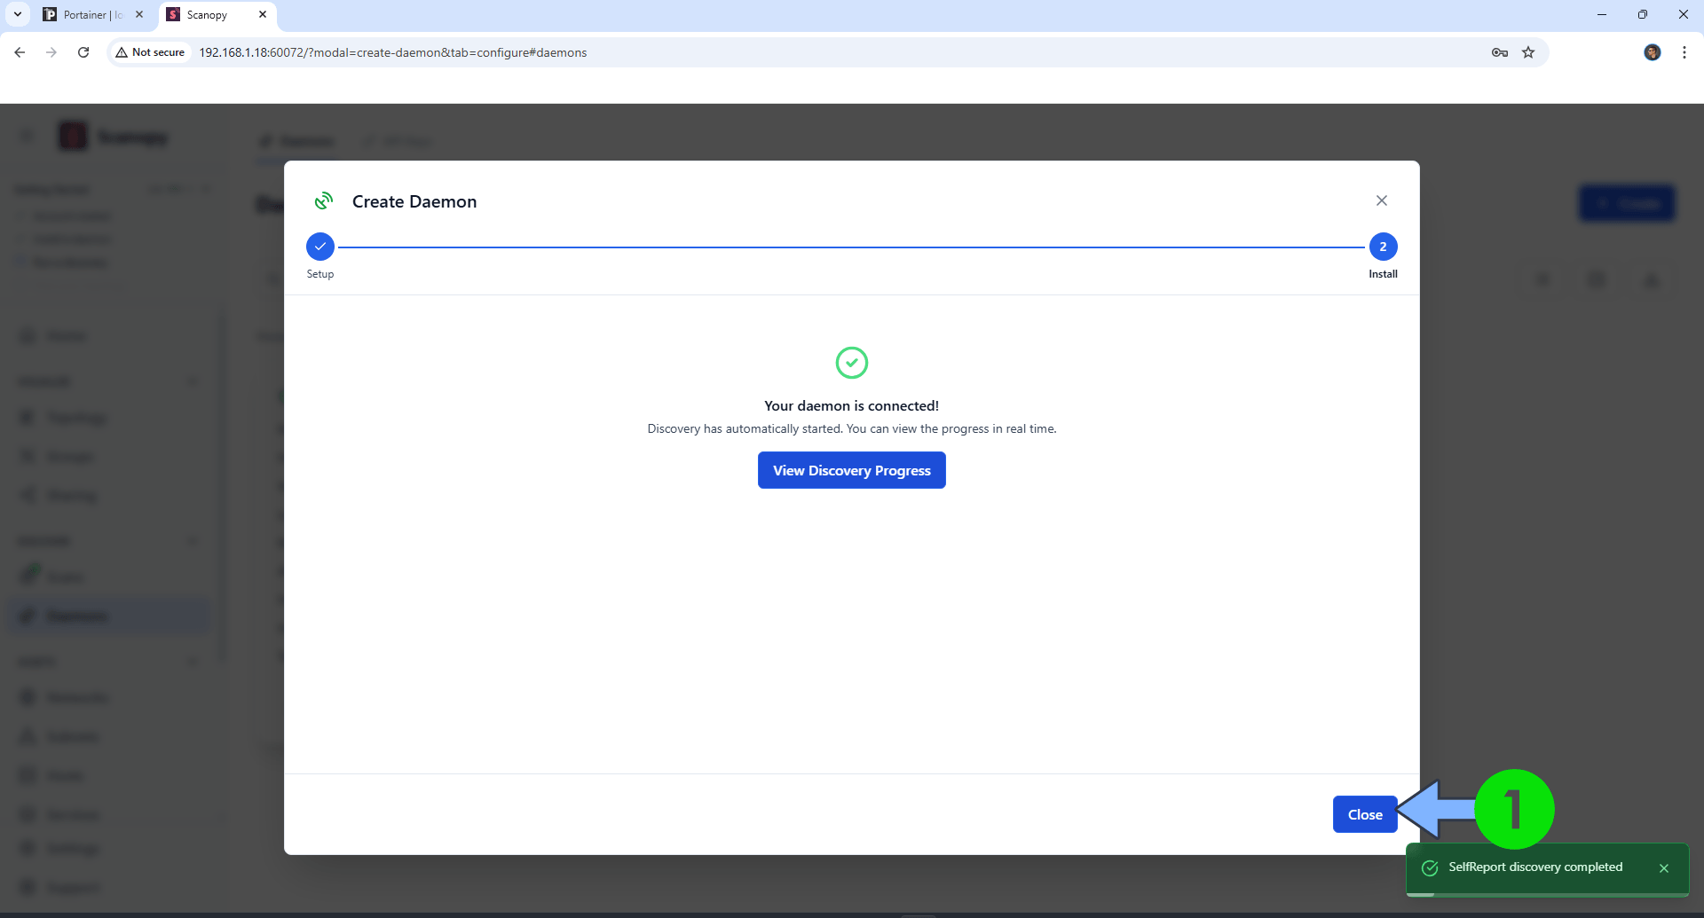1704x918 pixels.
Task: Dismiss the SelfReport discovery completed notification
Action: 1664,868
